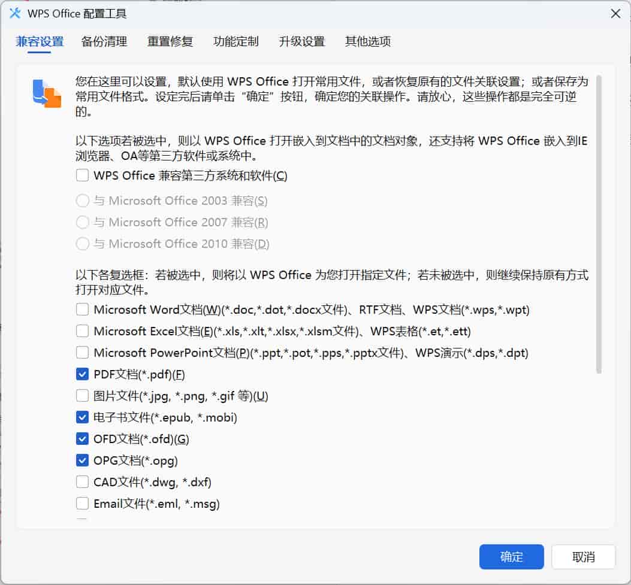Click the 取消 button

click(x=584, y=557)
